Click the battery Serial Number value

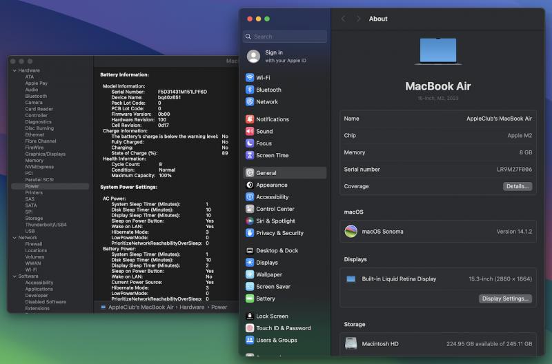182,92
